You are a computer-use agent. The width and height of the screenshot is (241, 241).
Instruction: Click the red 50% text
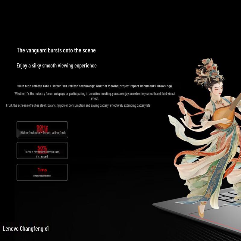(42, 148)
